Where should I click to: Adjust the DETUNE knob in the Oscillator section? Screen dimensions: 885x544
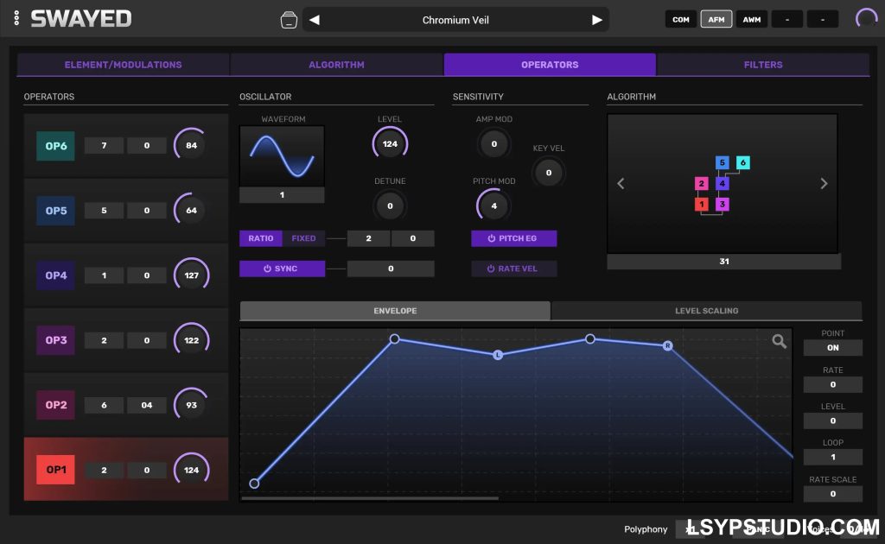pyautogui.click(x=390, y=206)
